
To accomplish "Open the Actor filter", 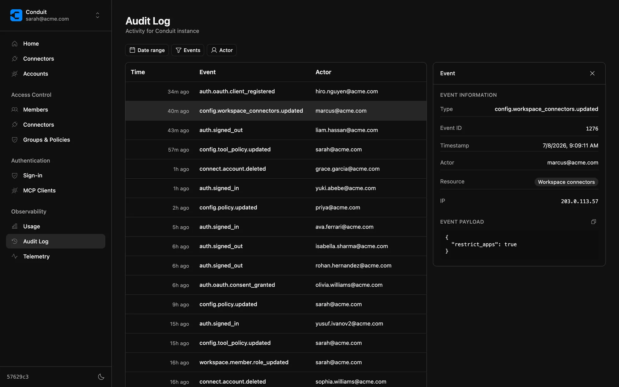I will [222, 50].
